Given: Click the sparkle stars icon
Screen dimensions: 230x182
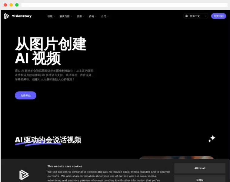Looking at the screenshot, I should [x=212, y=139].
